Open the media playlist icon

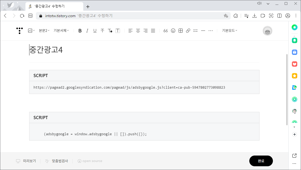(x=246, y=16)
